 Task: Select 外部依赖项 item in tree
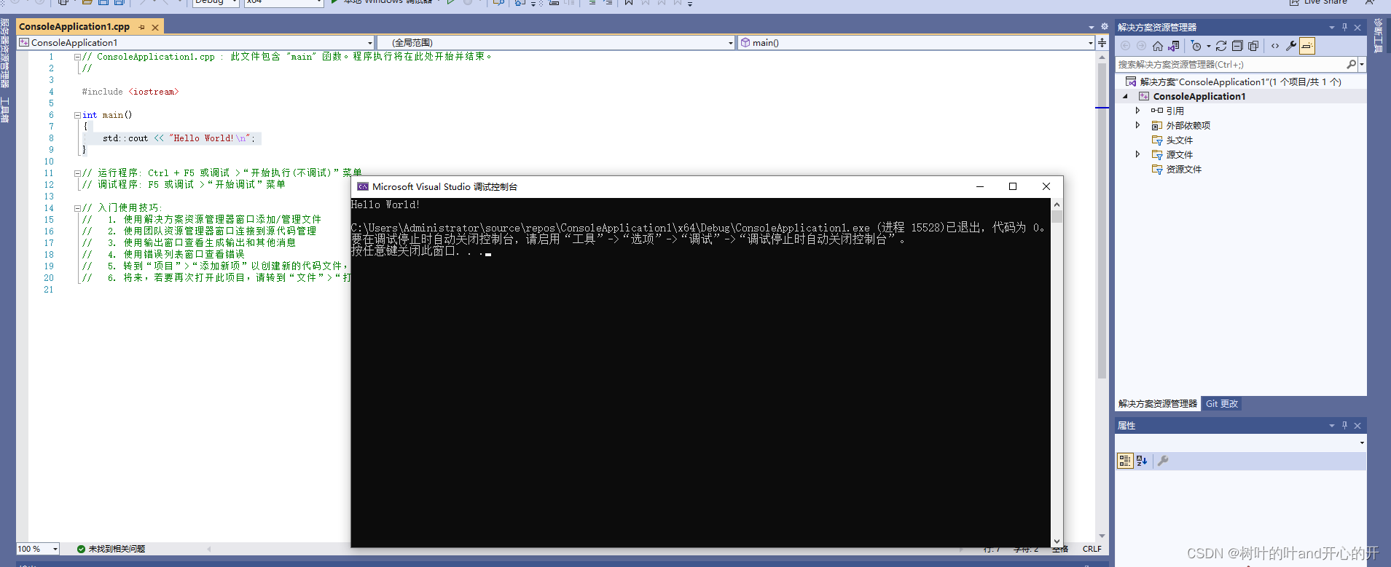click(1188, 125)
